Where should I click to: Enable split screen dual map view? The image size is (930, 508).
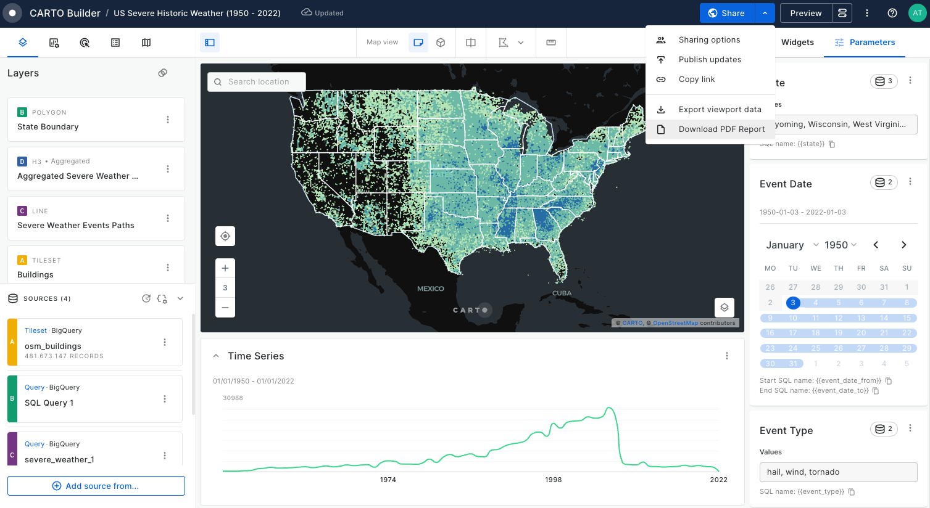click(x=471, y=43)
